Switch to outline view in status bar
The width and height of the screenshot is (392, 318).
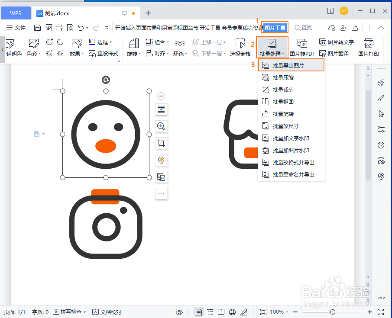click(210, 312)
